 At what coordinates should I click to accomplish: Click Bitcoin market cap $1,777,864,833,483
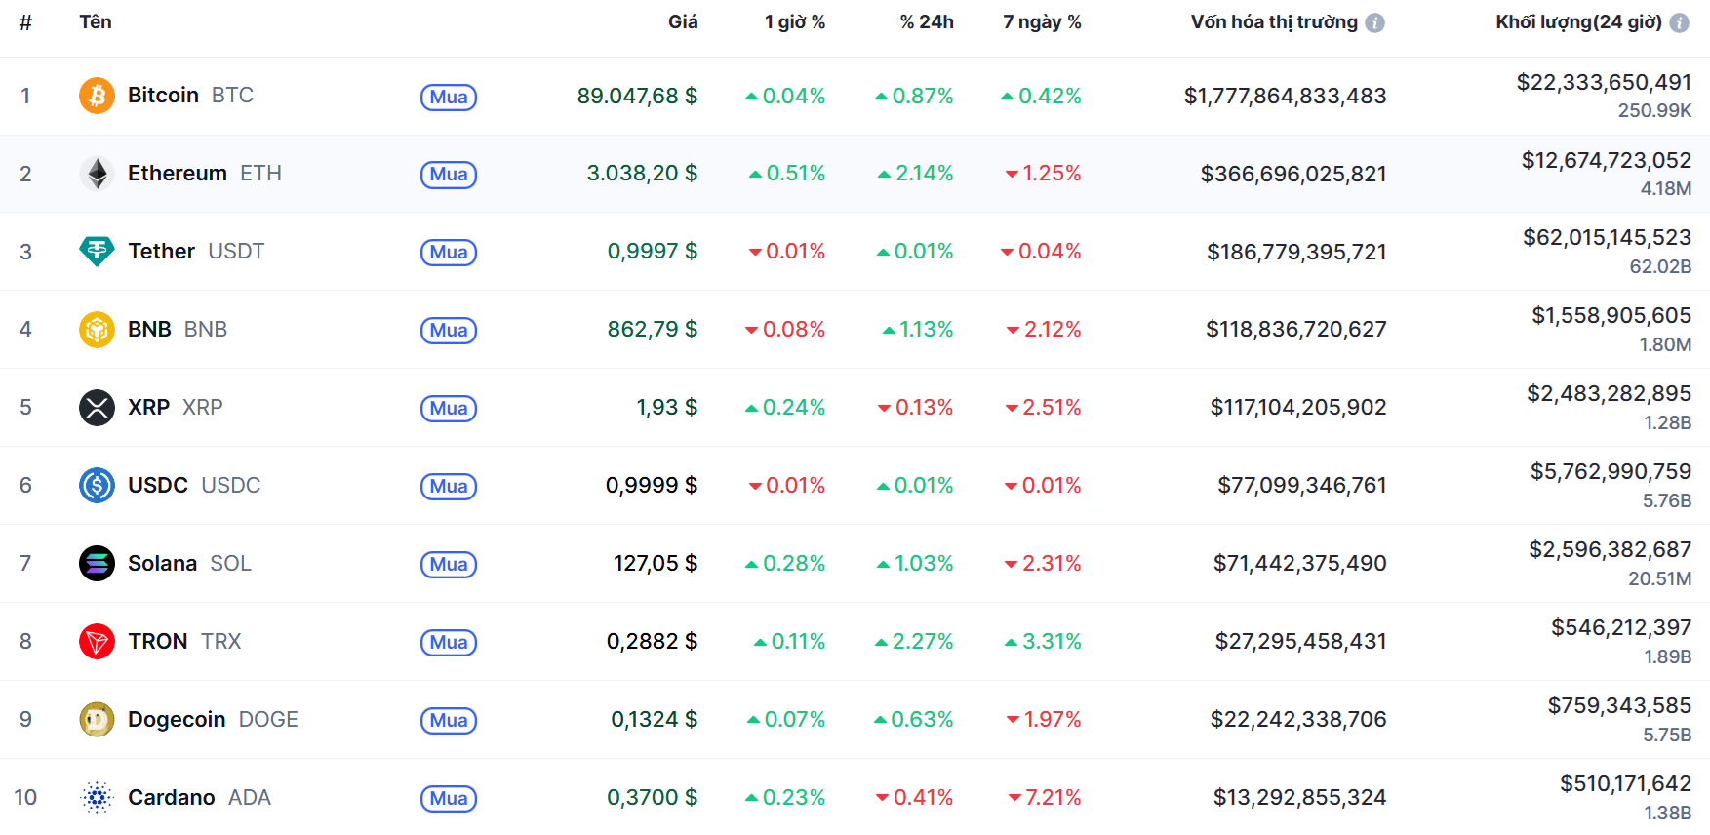point(1285,96)
